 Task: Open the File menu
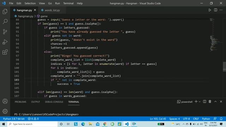[11, 3]
